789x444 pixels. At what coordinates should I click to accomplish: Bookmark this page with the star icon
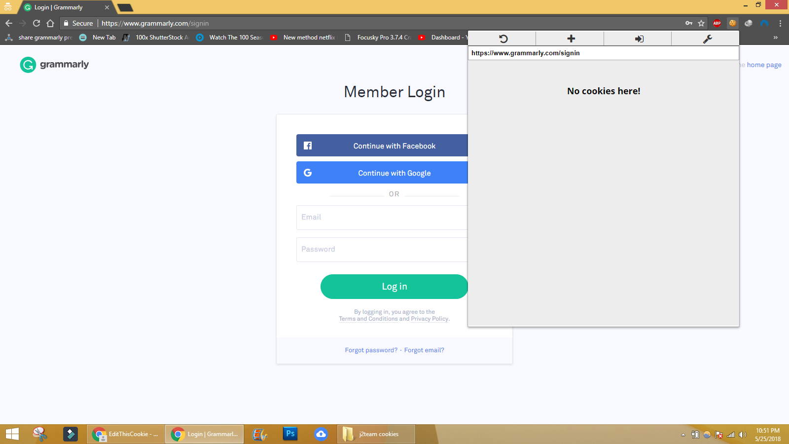pyautogui.click(x=701, y=23)
